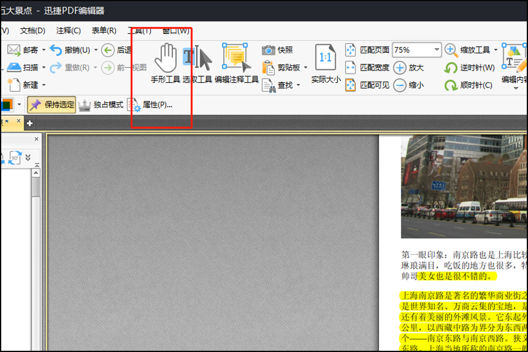Select the Hand tool (手形工具)

[165, 63]
